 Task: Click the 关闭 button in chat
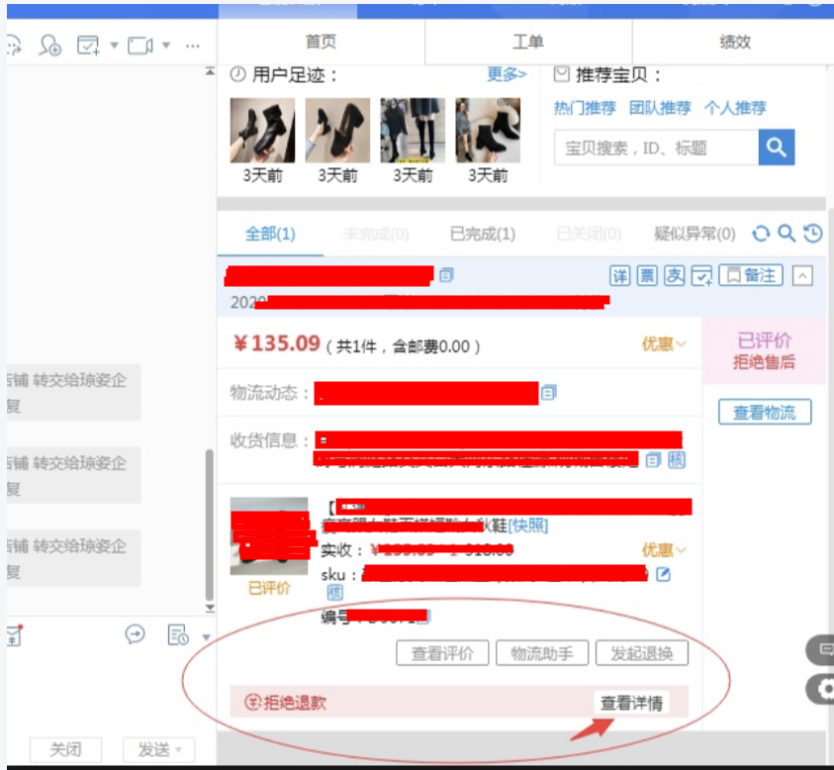click(65, 749)
